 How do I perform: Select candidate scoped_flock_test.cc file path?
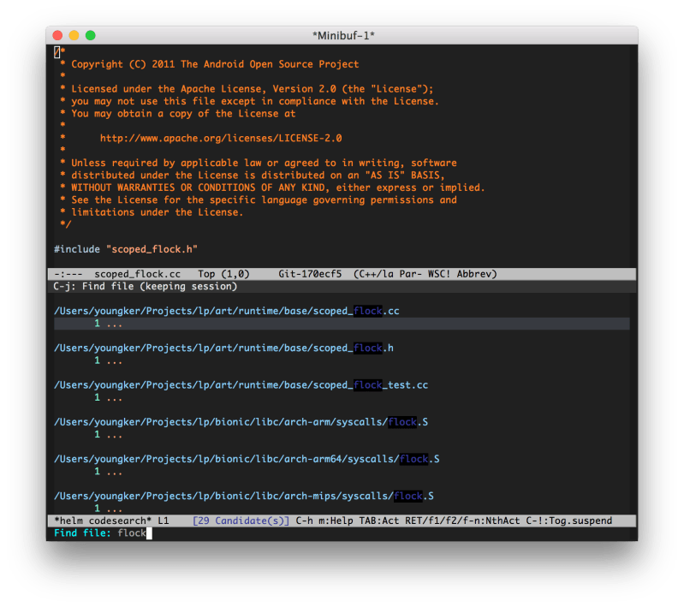click(x=241, y=385)
